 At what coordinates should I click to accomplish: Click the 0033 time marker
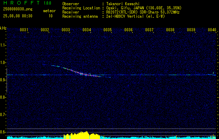[66, 30]
